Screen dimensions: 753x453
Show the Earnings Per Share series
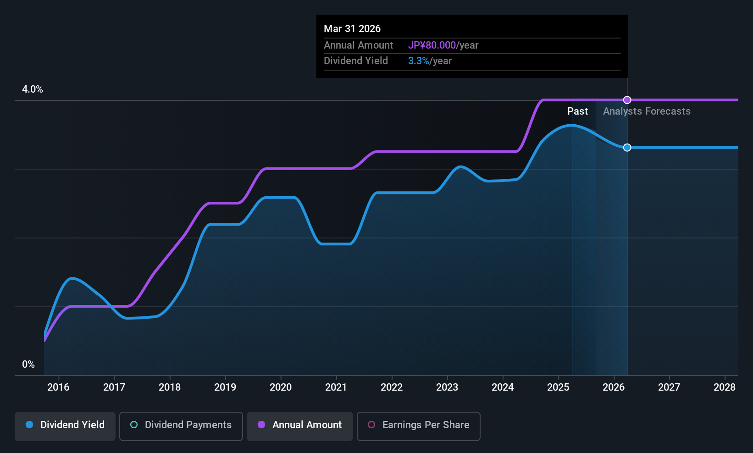point(419,426)
